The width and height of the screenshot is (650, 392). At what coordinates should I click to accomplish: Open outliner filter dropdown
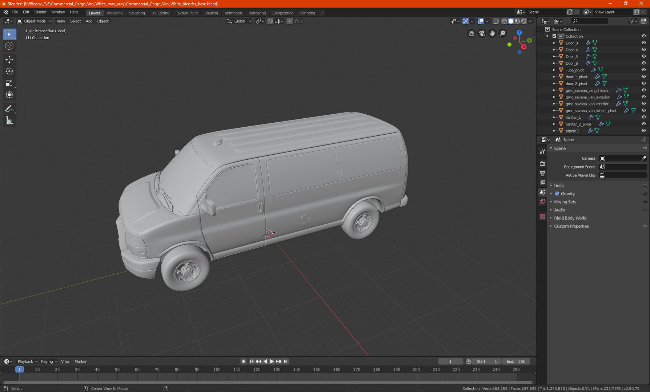[x=633, y=21]
